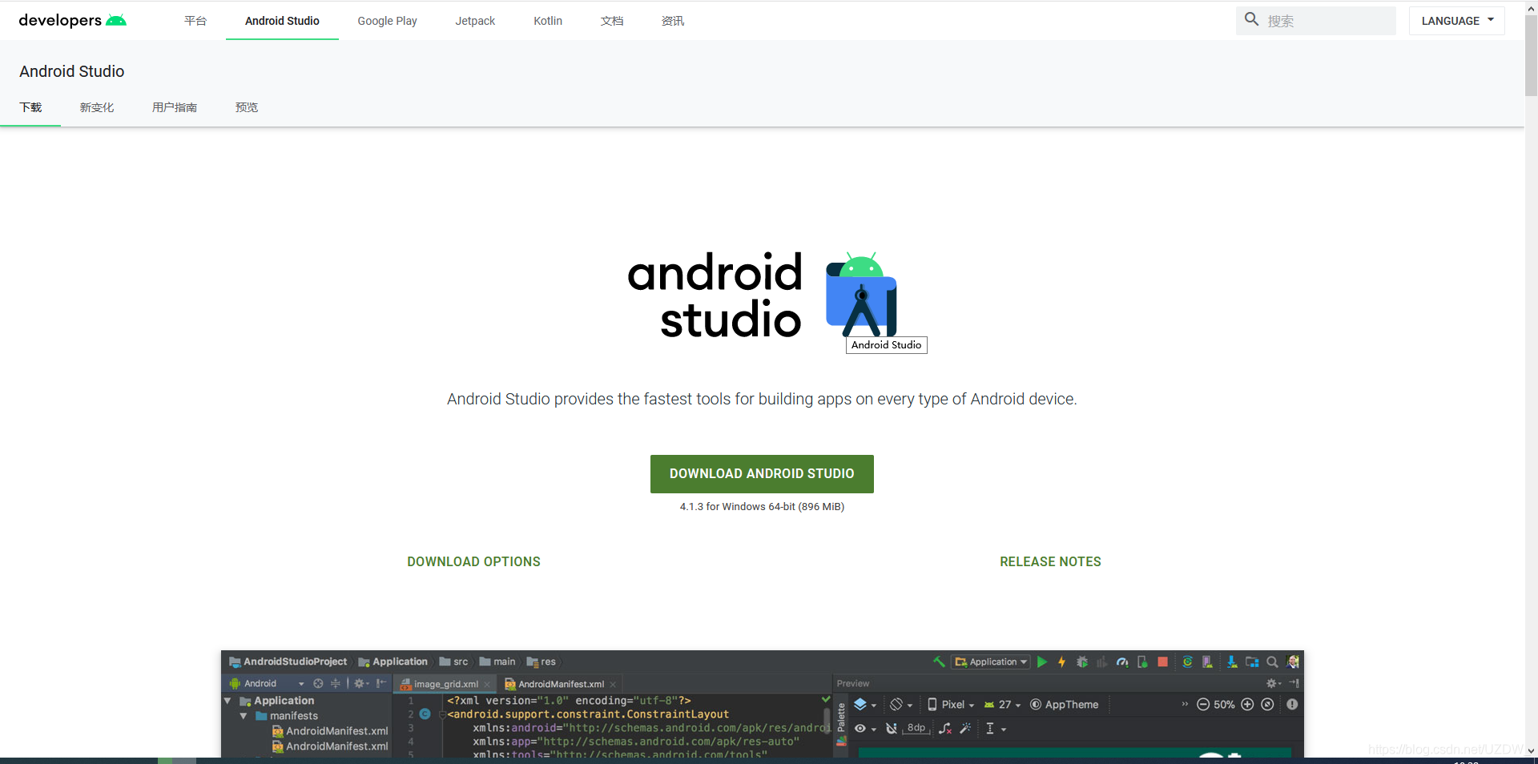Open the LANGUAGE dropdown
Viewport: 1538px width, 764px height.
click(x=1457, y=21)
